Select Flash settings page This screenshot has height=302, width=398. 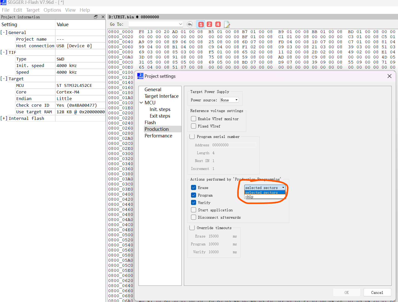point(150,122)
